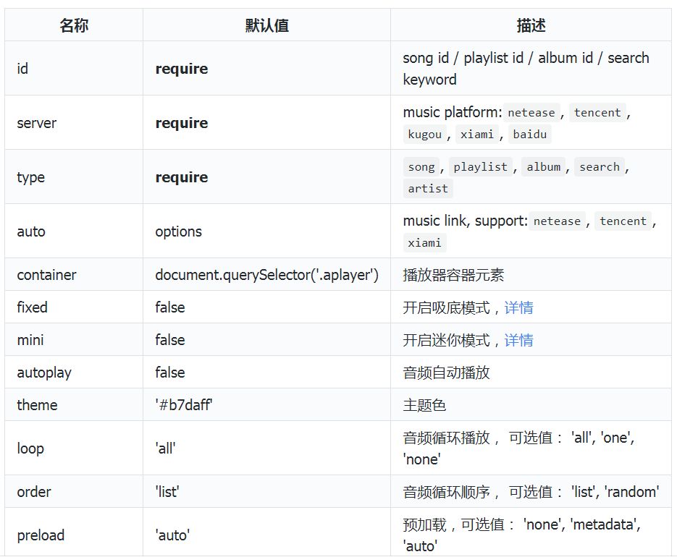Viewport: 677px width, 557px height.
Task: Click the 描述 column header
Action: pos(531,25)
